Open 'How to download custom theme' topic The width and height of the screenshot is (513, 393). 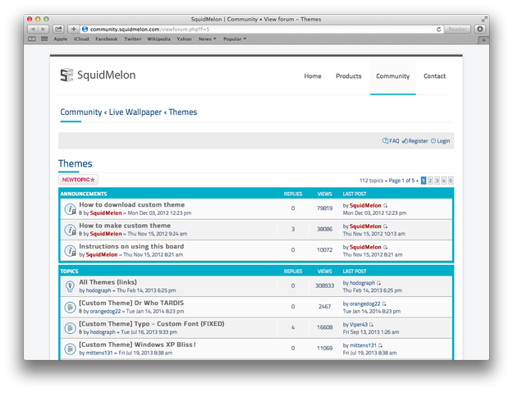132,204
